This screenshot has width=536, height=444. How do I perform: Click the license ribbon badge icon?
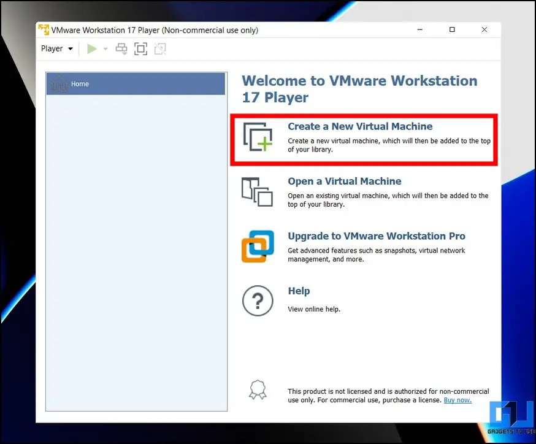[x=256, y=390]
